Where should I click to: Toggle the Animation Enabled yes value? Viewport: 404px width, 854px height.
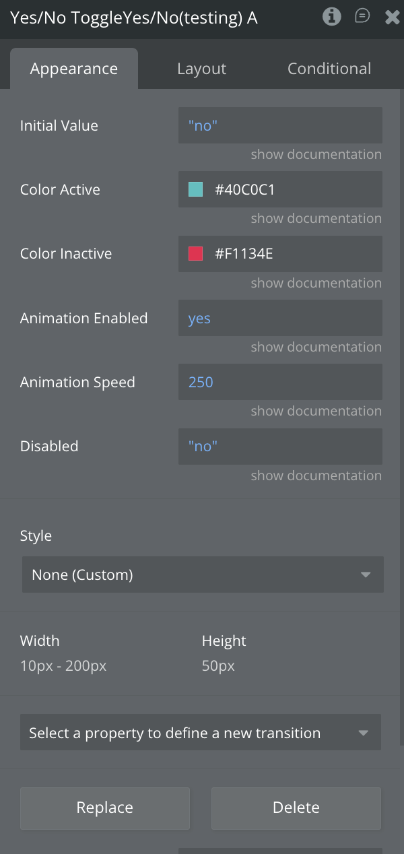280,318
